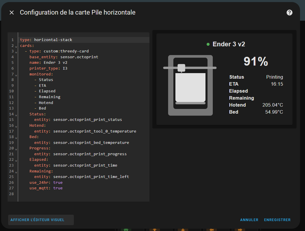Click the Bed temperature 54.99°C
This screenshot has height=231, width=305.
(x=274, y=112)
